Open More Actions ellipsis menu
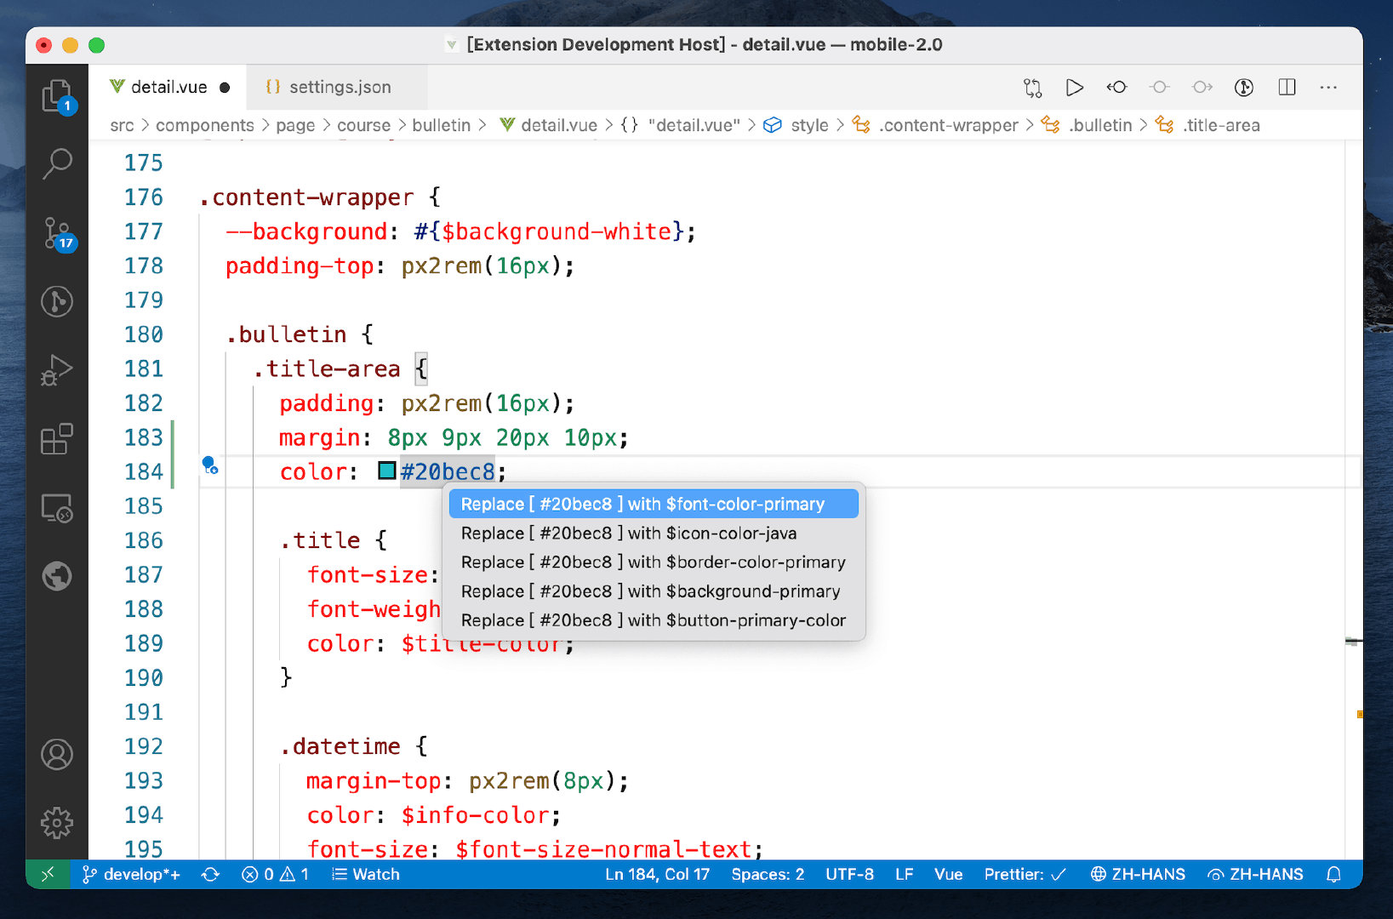Screen dimensions: 1393x919 point(1328,87)
